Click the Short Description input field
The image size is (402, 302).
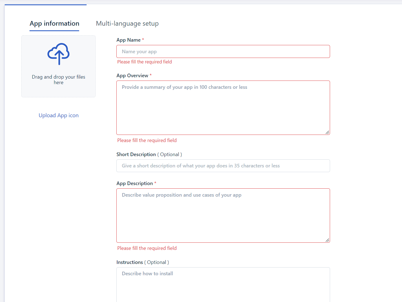pyautogui.click(x=223, y=165)
